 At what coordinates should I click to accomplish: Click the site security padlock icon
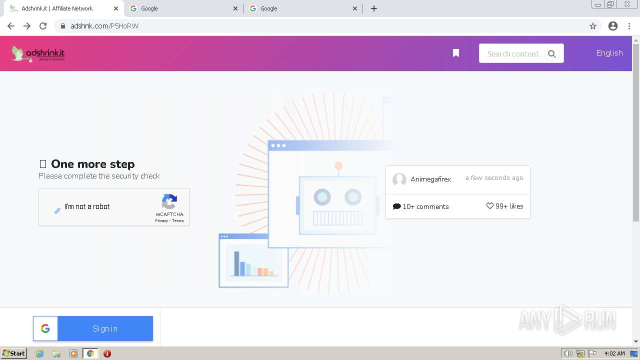coord(63,26)
